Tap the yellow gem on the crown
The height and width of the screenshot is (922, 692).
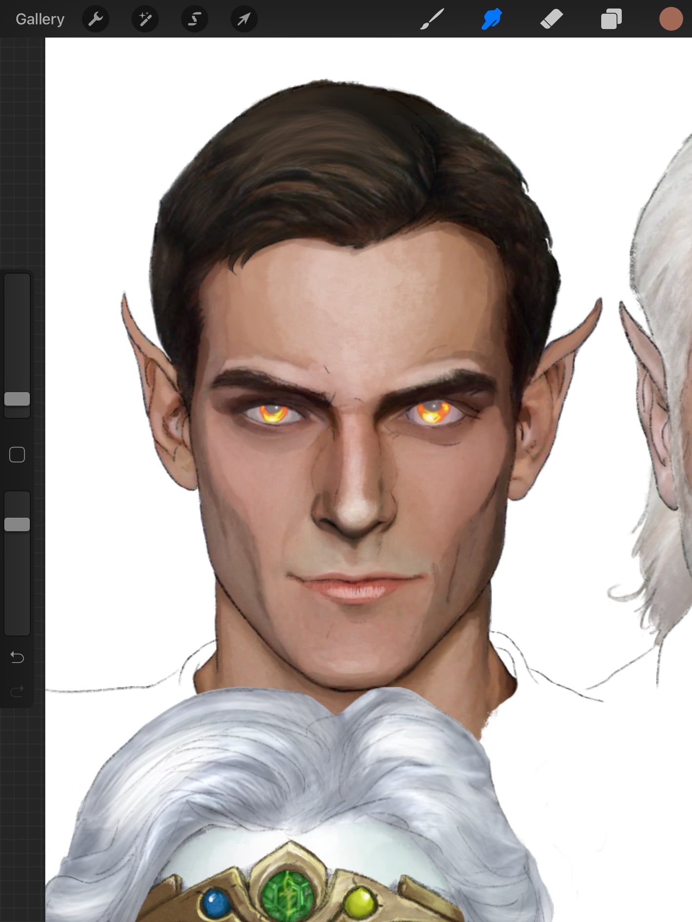pyautogui.click(x=360, y=902)
